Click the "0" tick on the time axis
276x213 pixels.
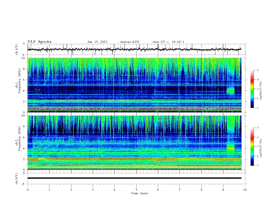click(28, 190)
